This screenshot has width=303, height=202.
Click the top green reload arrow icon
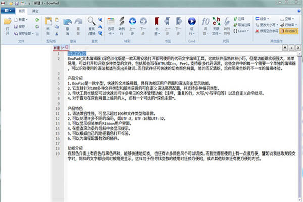tap(37, 20)
